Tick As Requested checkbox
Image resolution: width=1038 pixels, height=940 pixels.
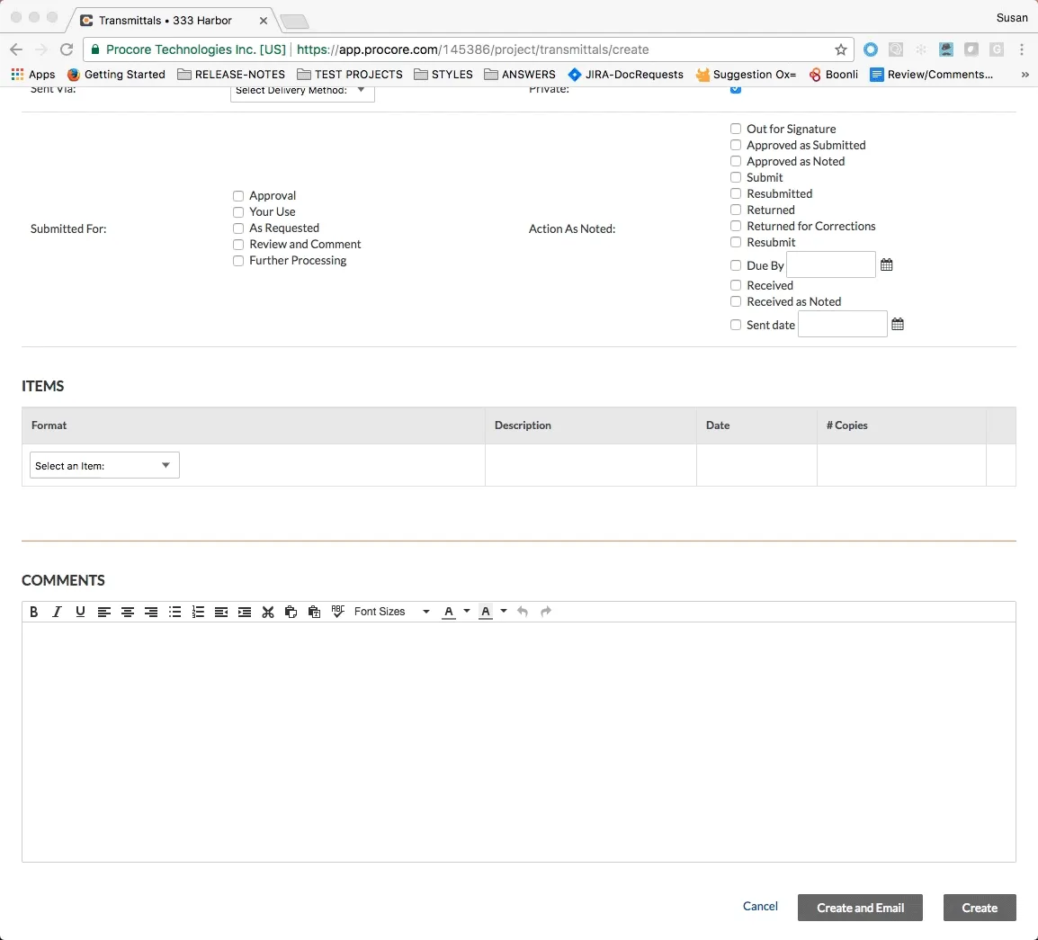(x=238, y=228)
